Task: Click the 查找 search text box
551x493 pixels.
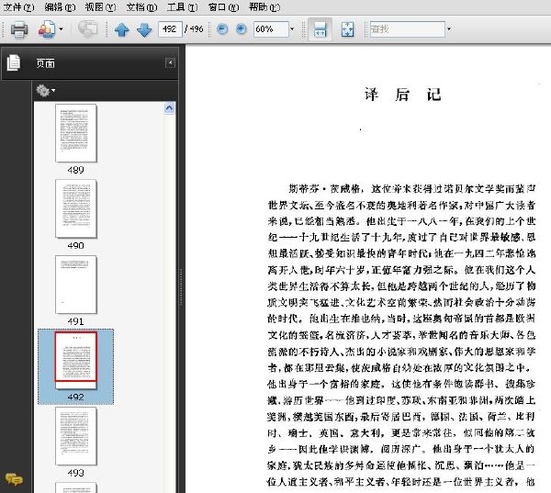Action: click(407, 29)
